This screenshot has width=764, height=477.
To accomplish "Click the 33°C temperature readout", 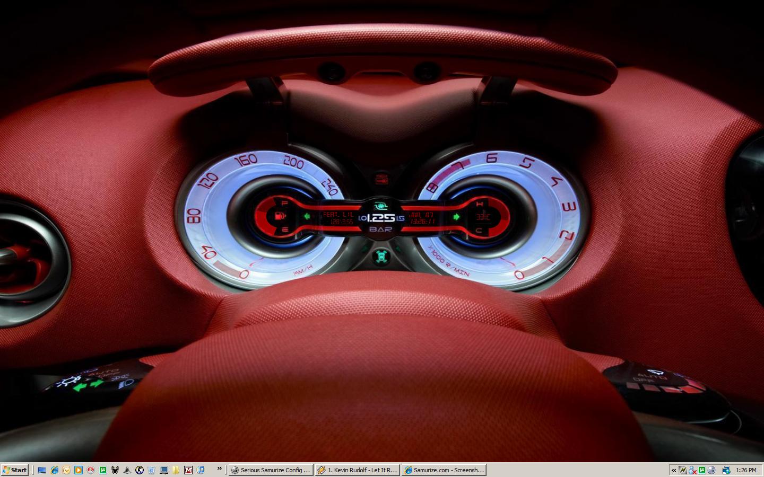I will click(x=483, y=216).
